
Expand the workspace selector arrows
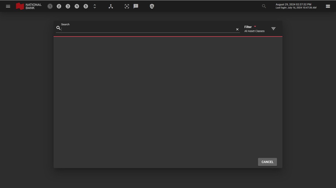coord(95,6)
